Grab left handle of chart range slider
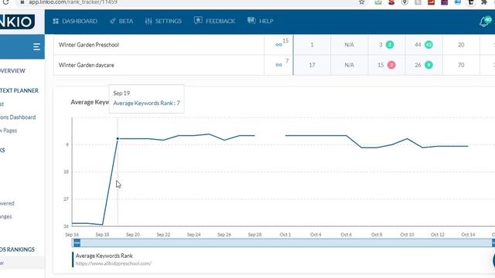This screenshot has width=495, height=278. click(x=77, y=242)
